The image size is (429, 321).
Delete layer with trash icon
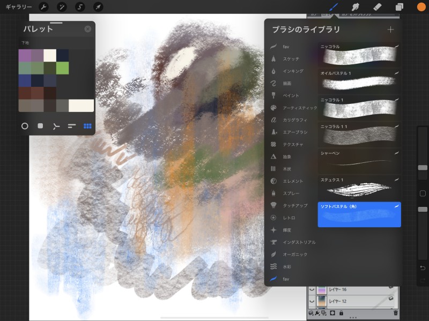click(x=396, y=313)
